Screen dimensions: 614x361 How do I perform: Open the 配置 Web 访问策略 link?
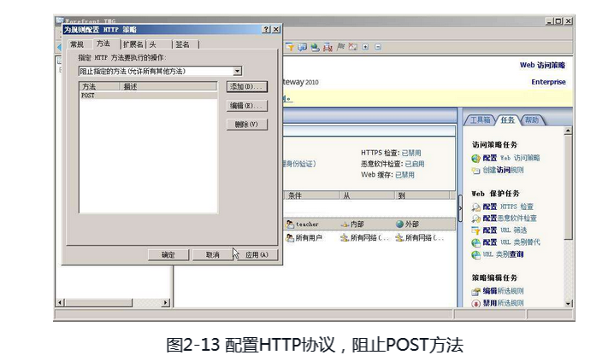point(511,158)
